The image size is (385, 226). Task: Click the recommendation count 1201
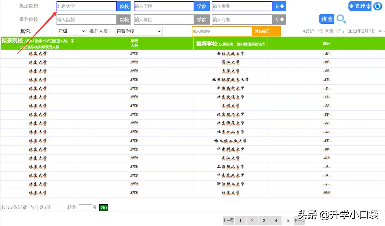pyautogui.click(x=327, y=193)
